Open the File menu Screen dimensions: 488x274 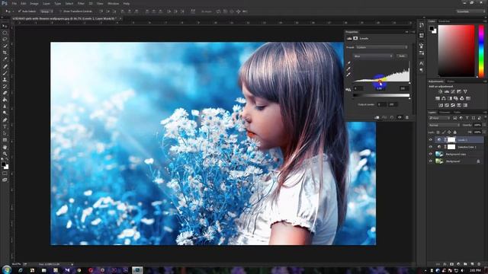point(14,3)
